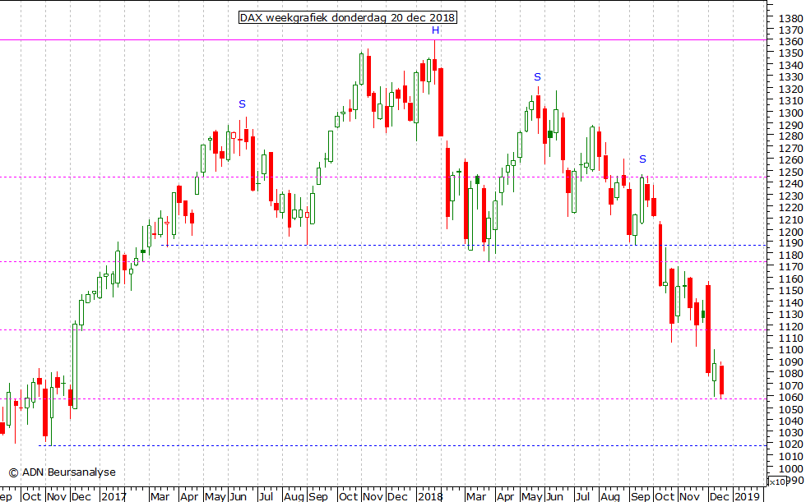Select the 1380 price axis value
This screenshot has height=502, width=806.
790,18
